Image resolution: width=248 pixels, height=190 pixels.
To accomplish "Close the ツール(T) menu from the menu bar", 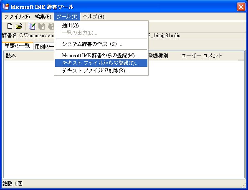I will [67, 17].
